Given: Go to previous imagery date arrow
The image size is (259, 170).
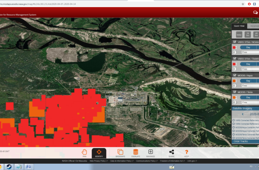Looking at the screenshot, I should point(243,114).
